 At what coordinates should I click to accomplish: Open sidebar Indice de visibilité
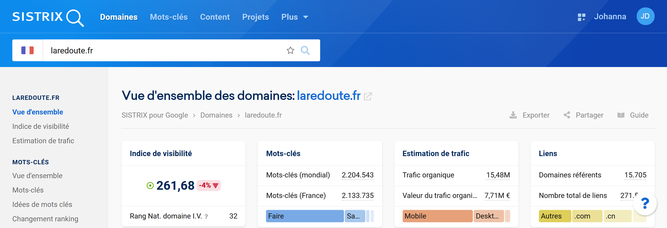[x=41, y=126]
